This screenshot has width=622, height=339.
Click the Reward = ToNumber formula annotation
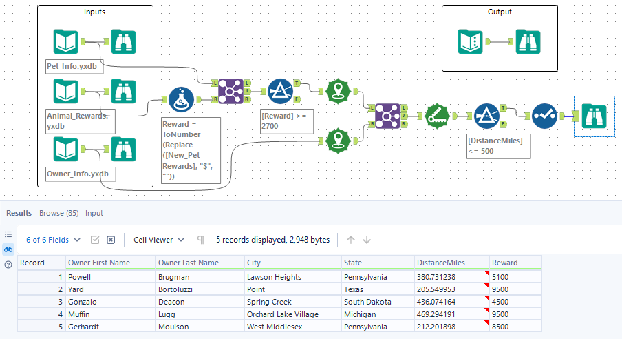[x=191, y=150]
